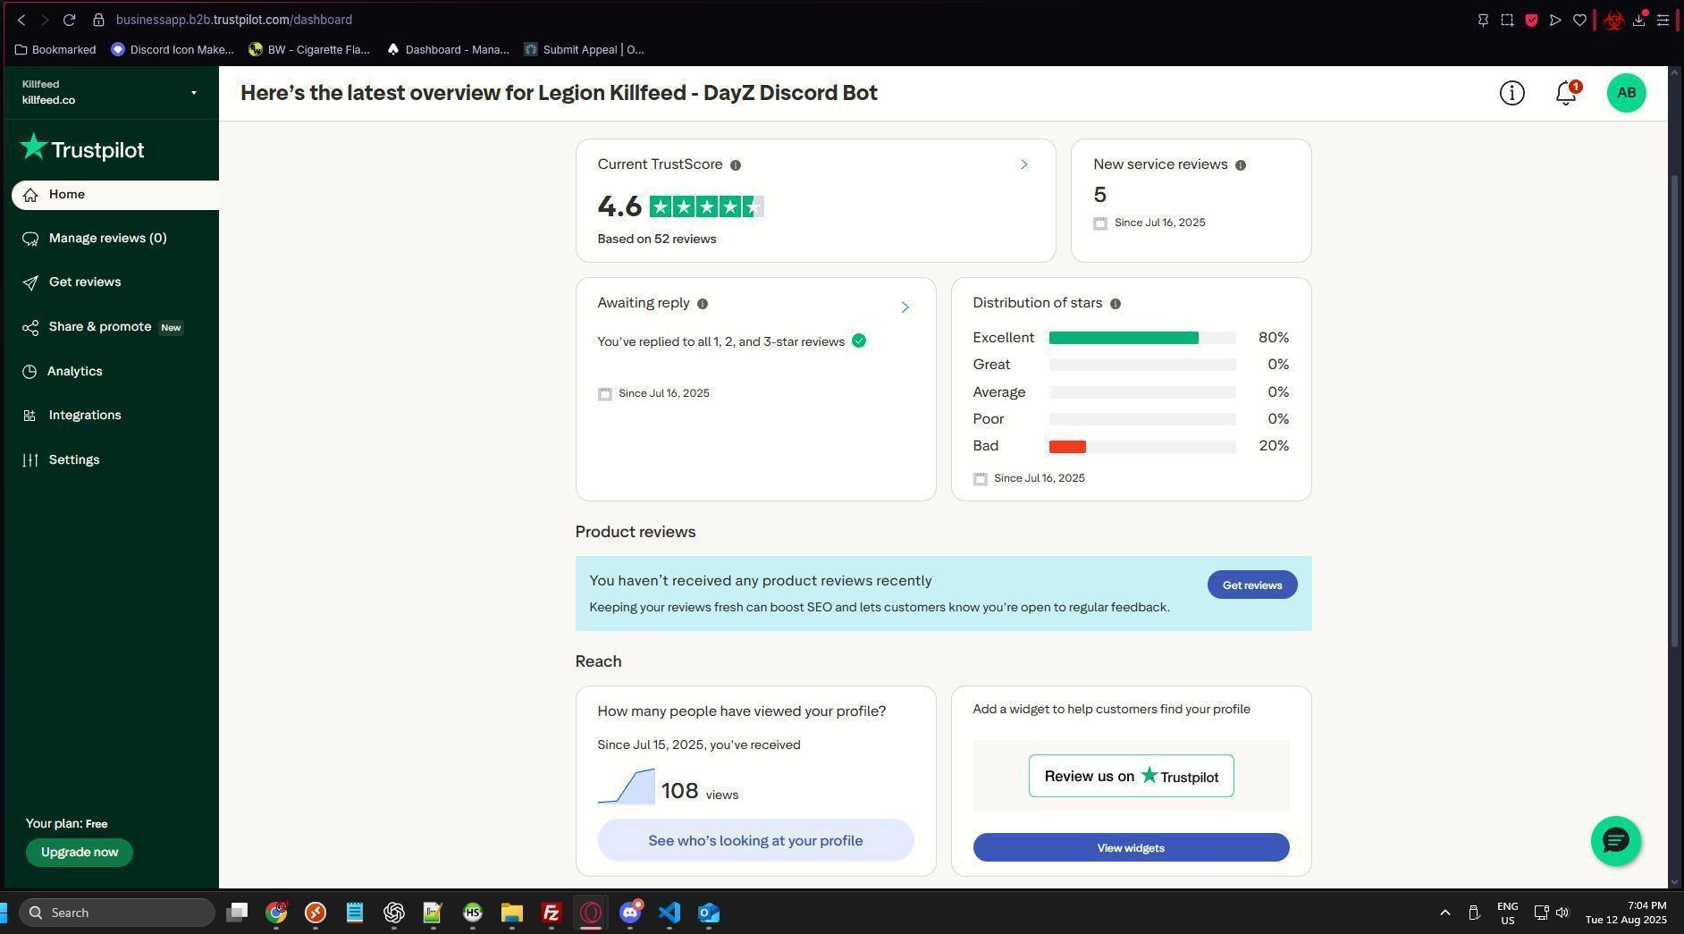Reload the page with browser refresh icon
The width and height of the screenshot is (1684, 934).
coord(69,20)
